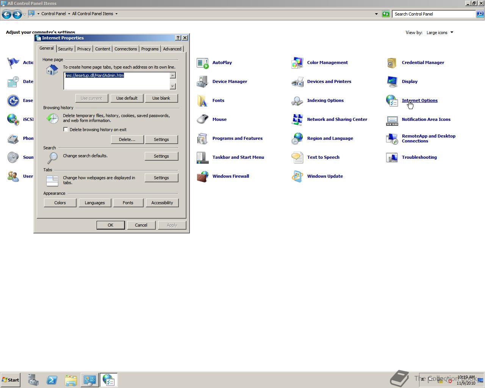Image resolution: width=485 pixels, height=388 pixels.
Task: Click the Use blank button
Action: (x=161, y=98)
